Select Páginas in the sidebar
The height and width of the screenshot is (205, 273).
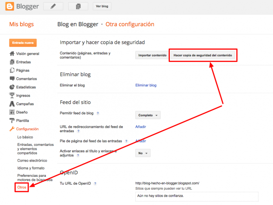[x=23, y=70]
